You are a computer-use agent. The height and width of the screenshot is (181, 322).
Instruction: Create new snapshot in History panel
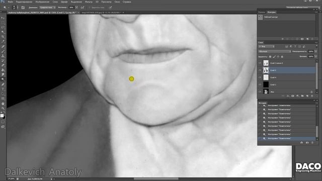pos(307,143)
